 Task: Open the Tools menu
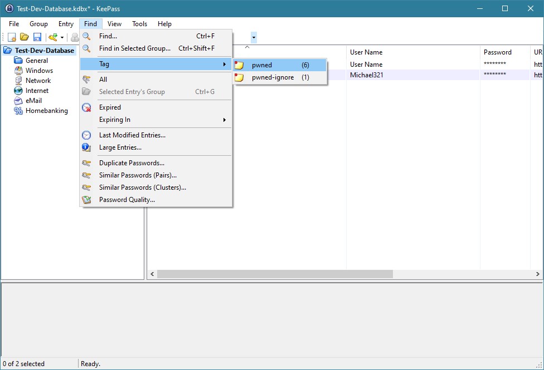[x=139, y=23]
